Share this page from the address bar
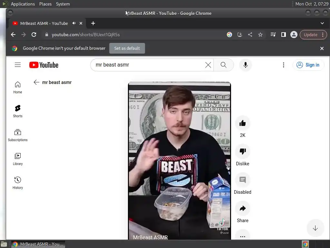The width and height of the screenshot is (330, 248). point(250,35)
